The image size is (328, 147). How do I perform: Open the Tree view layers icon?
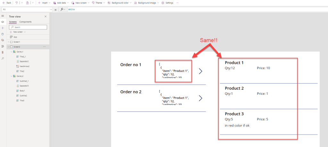coord(3,22)
